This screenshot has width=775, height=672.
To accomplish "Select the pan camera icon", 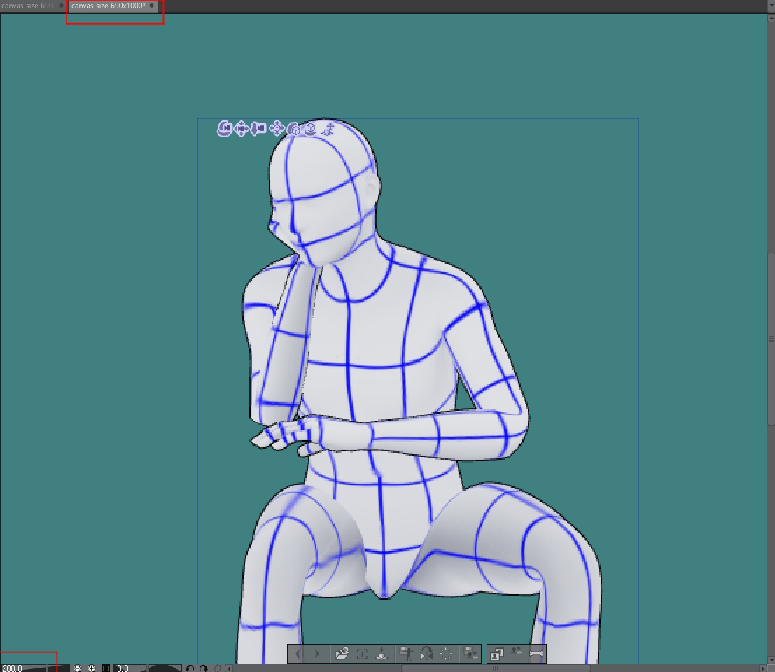I will (x=242, y=128).
